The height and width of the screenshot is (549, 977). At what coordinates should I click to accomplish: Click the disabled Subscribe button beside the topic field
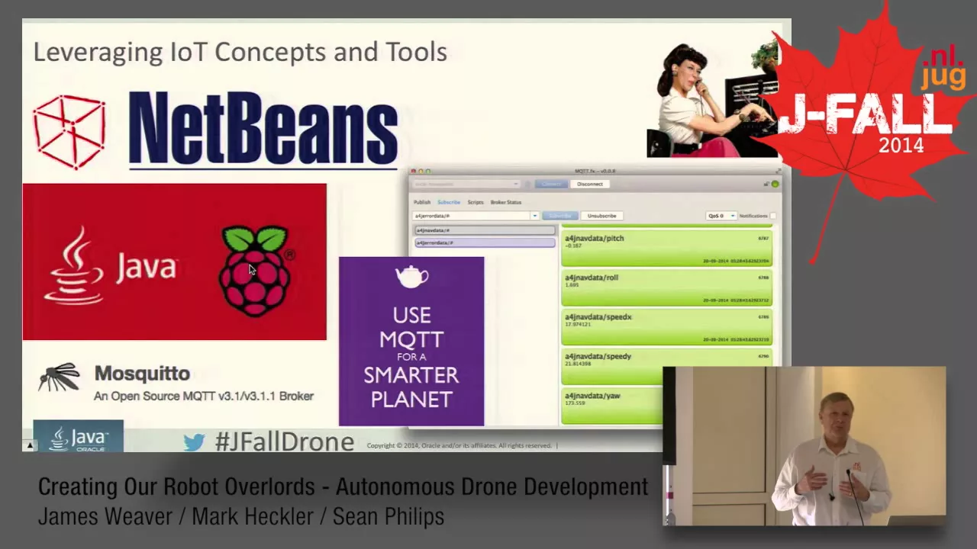coord(560,216)
